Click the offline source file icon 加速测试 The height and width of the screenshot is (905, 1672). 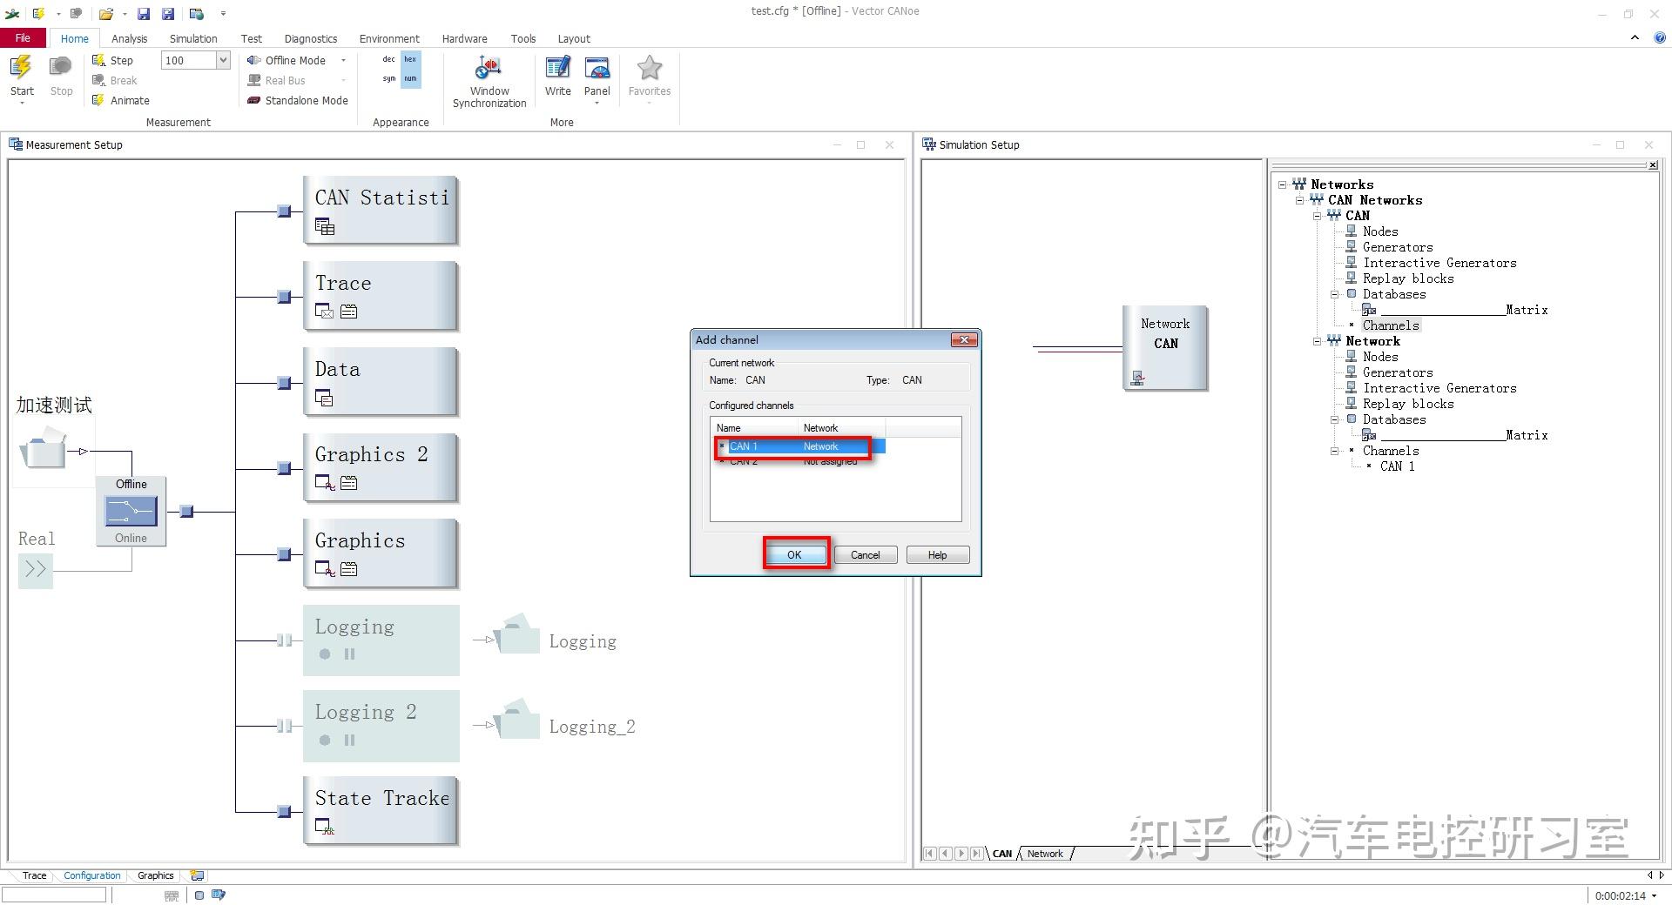pos(43,449)
